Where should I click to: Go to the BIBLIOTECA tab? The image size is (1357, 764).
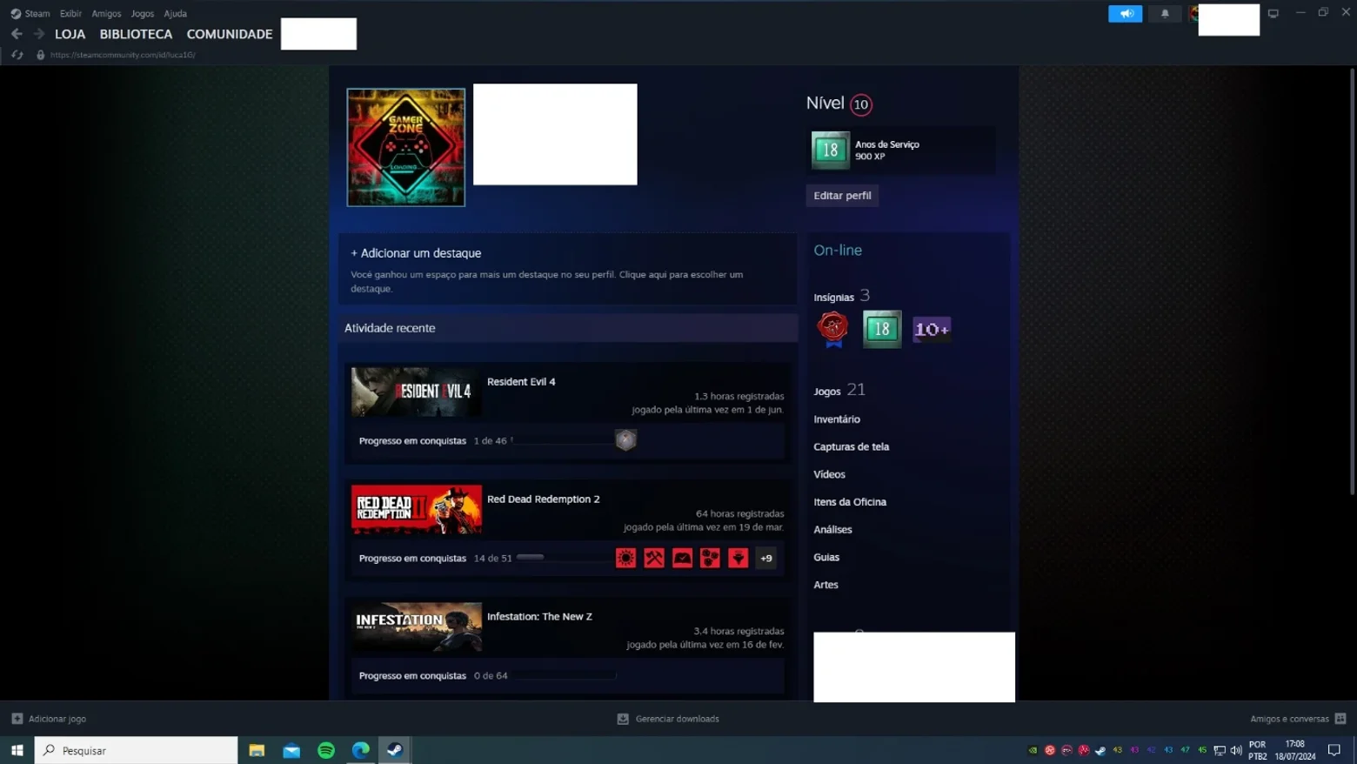(136, 34)
